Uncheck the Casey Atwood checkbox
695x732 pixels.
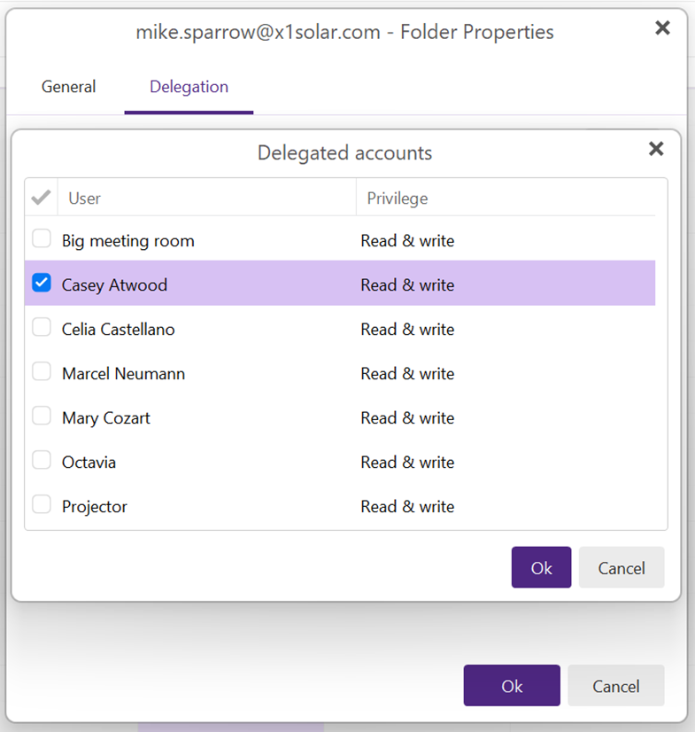(42, 283)
